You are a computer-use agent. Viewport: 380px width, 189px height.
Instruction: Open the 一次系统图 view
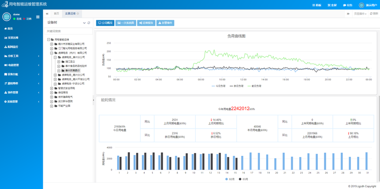pos(125,23)
